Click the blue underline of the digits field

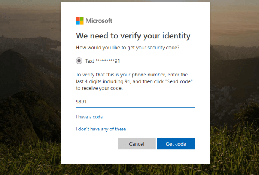click(135, 107)
